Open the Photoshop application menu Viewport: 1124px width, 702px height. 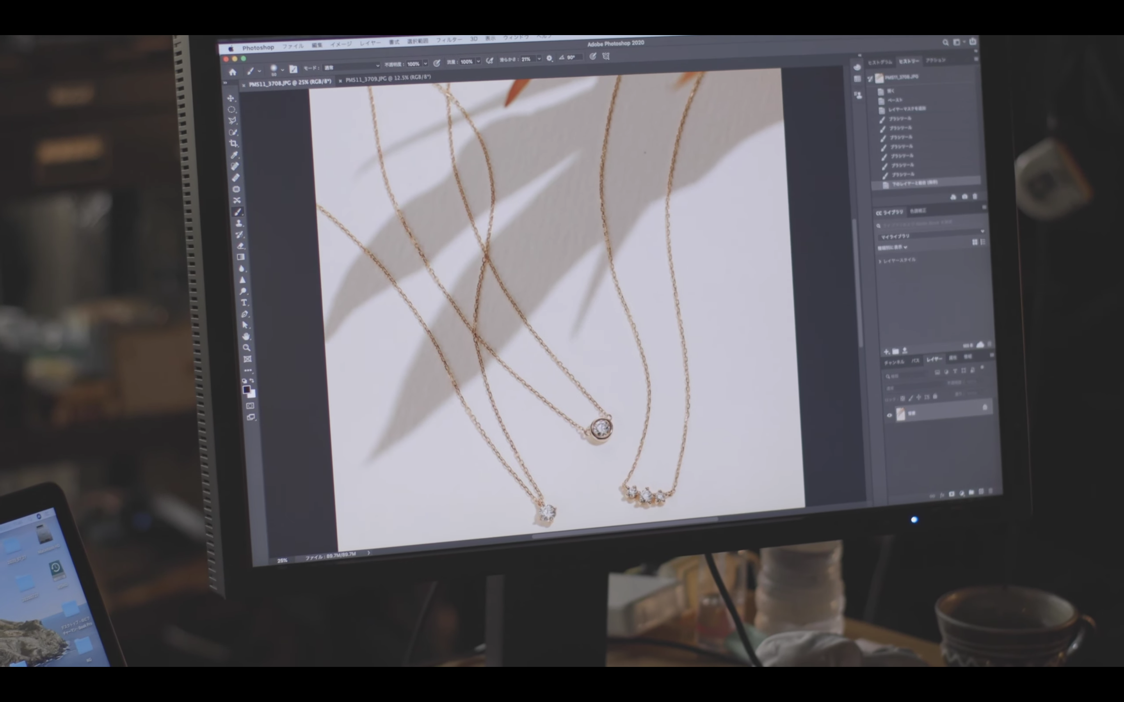coord(258,47)
